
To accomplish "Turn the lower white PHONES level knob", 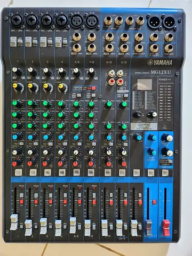I will (169, 153).
